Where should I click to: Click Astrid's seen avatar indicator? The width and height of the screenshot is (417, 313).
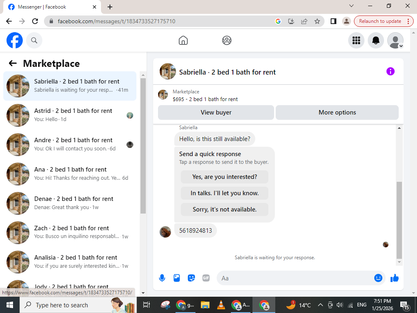[x=130, y=115]
